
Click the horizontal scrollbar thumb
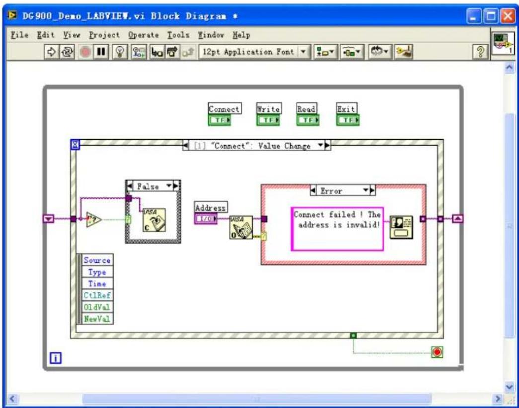coord(257,399)
